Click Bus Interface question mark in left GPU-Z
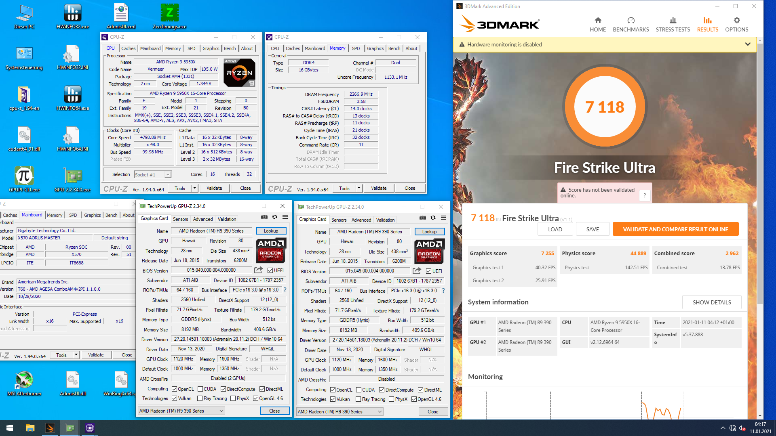 285,290
